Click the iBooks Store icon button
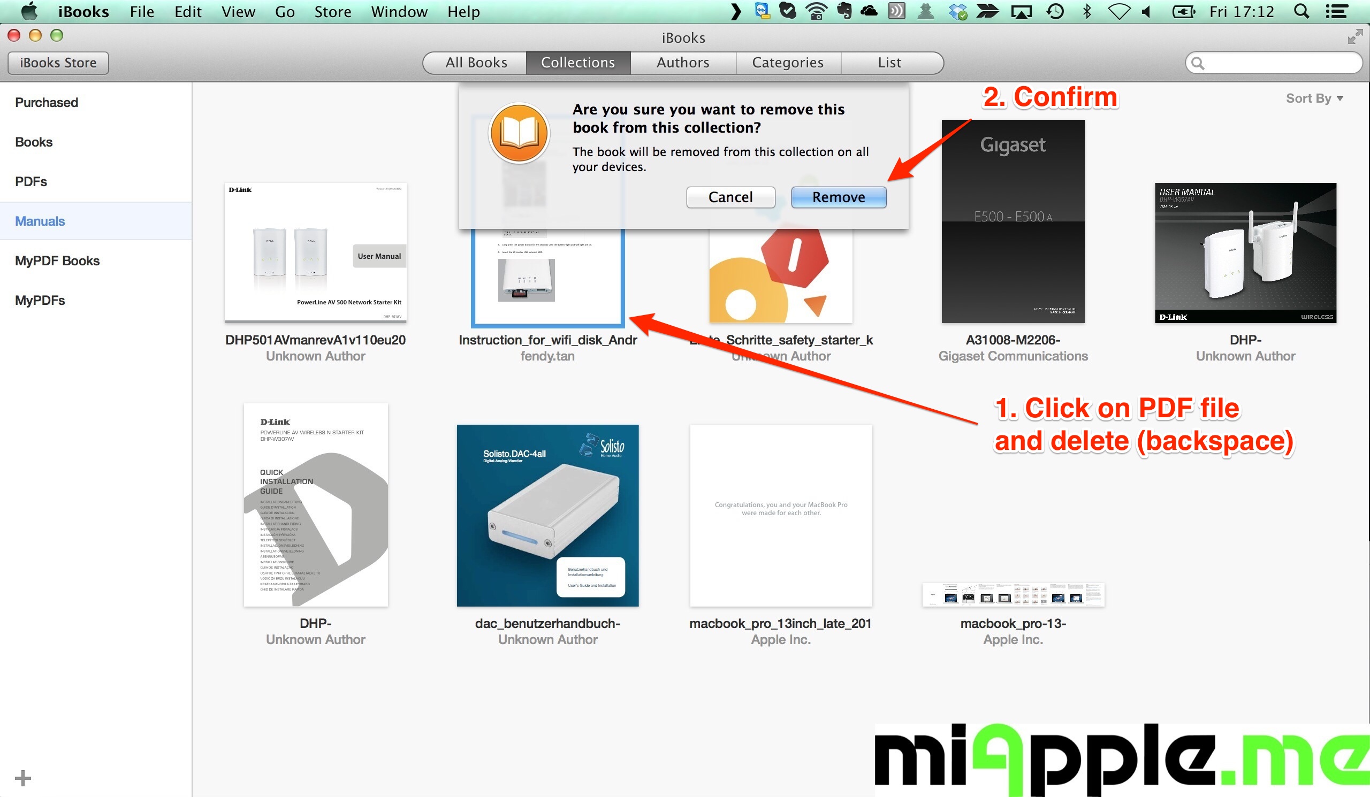The height and width of the screenshot is (797, 1370). [x=60, y=63]
